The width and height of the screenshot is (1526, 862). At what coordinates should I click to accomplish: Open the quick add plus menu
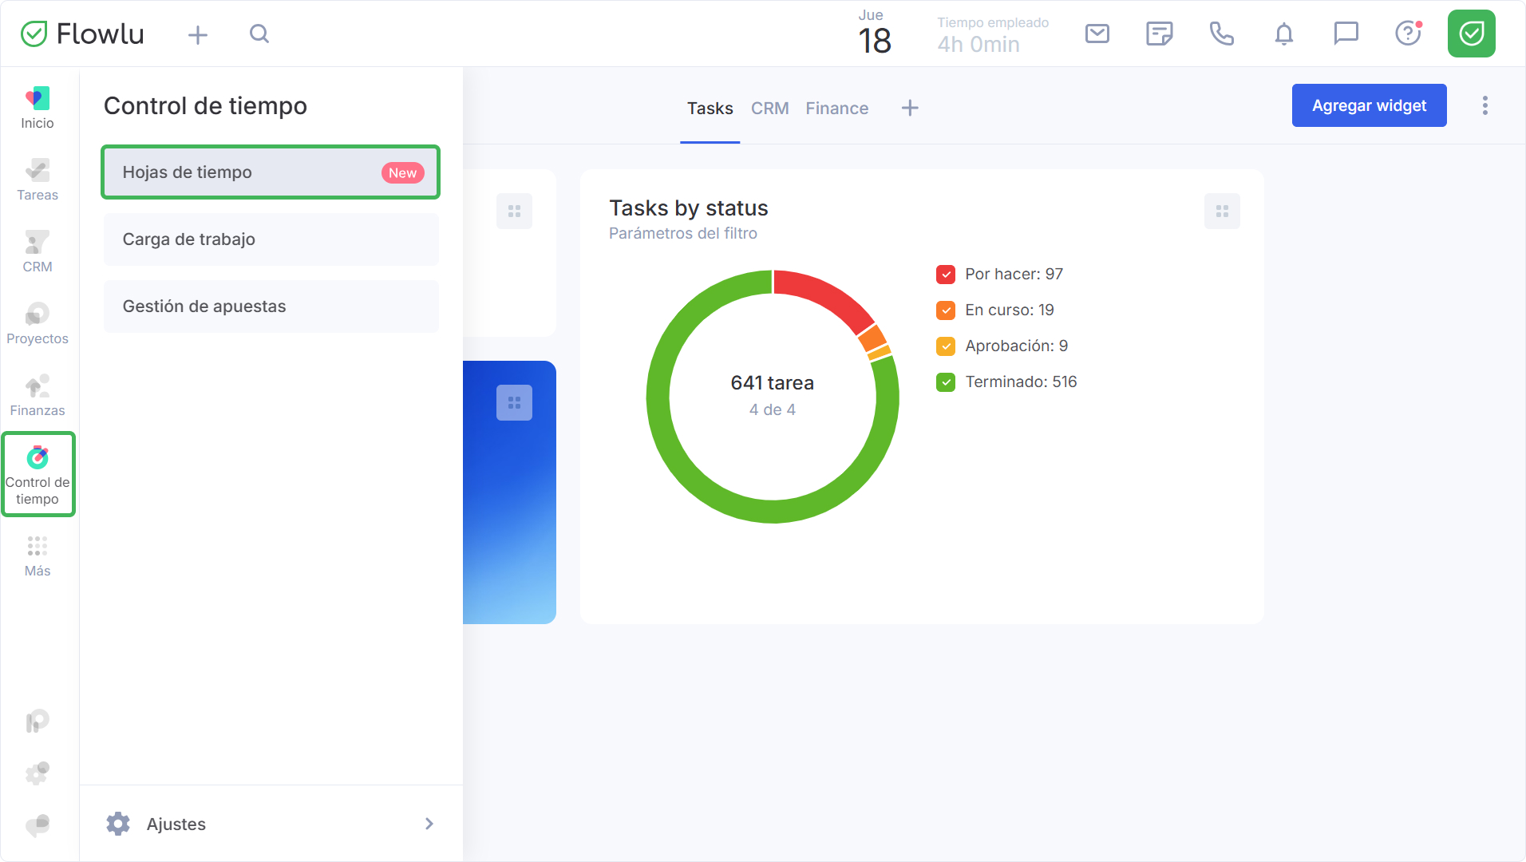[x=198, y=34]
